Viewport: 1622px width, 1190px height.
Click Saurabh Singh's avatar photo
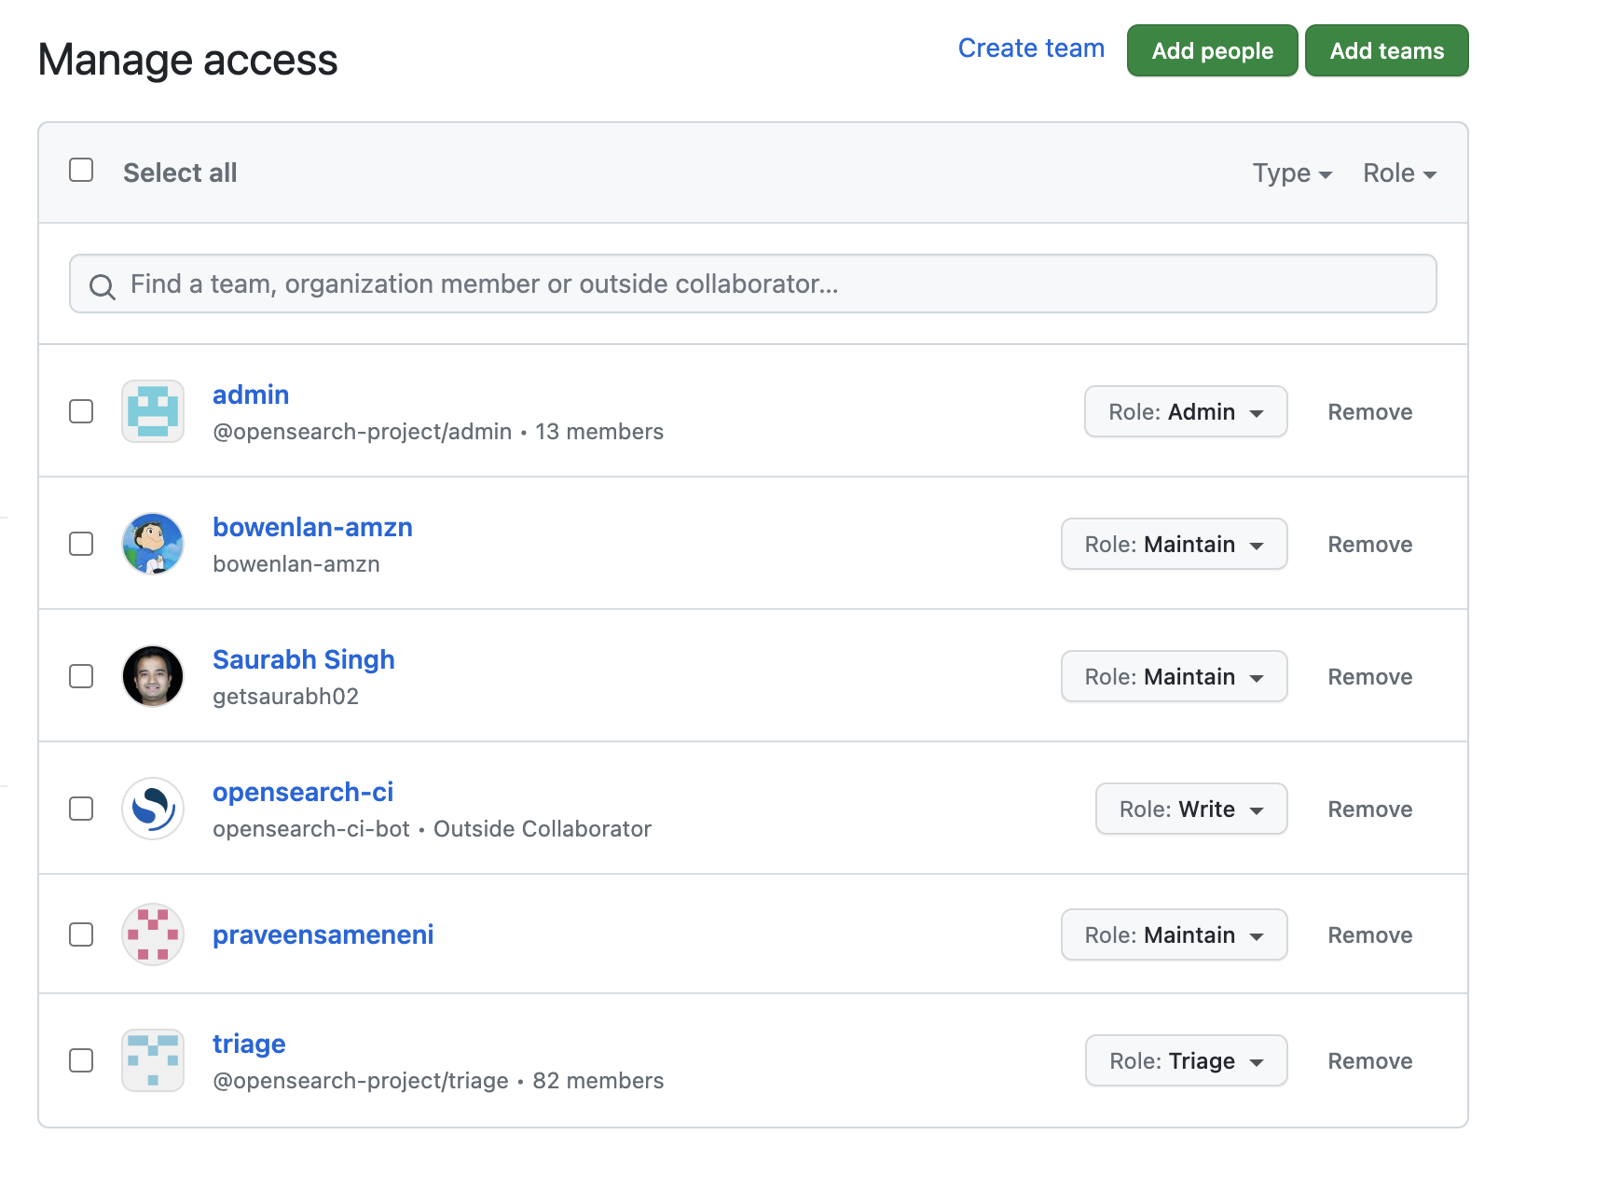[152, 676]
